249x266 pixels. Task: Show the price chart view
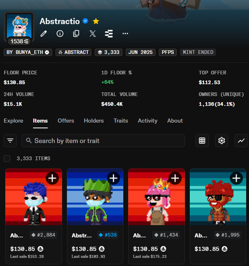click(x=241, y=140)
